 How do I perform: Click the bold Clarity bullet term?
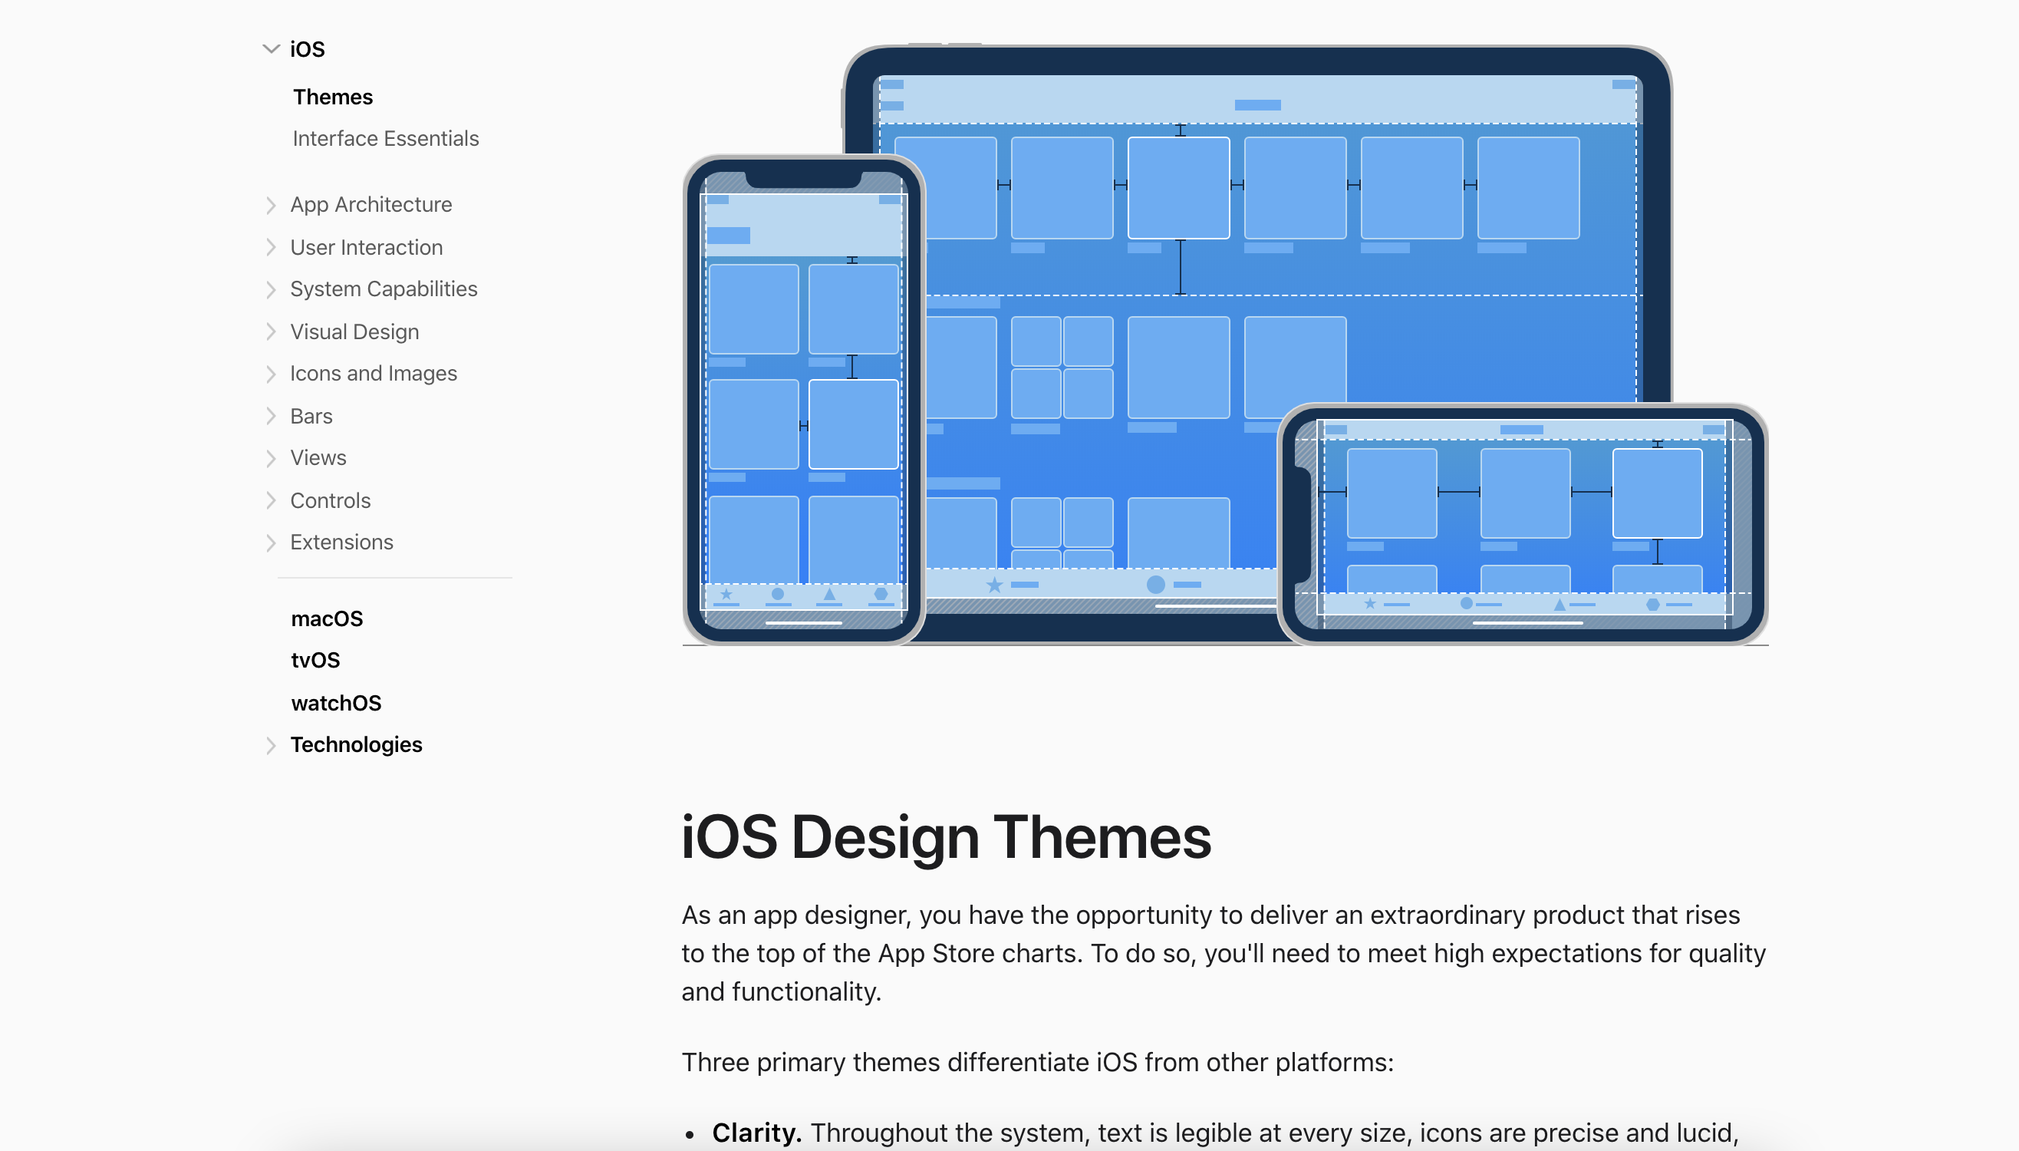[x=756, y=1133]
